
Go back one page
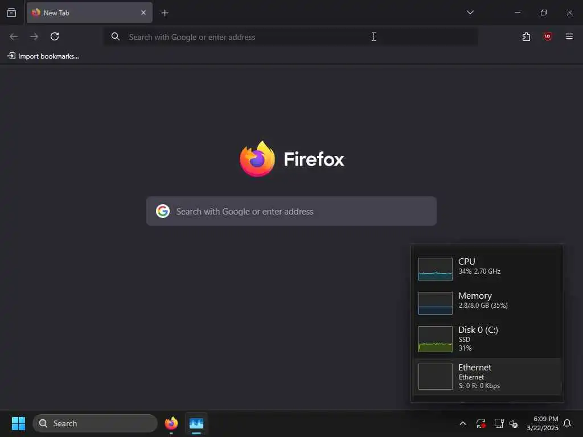point(14,36)
